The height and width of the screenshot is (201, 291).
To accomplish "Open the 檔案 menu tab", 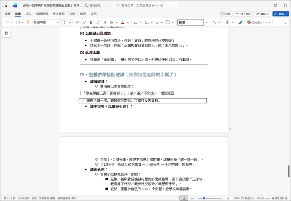I will coord(7,14).
